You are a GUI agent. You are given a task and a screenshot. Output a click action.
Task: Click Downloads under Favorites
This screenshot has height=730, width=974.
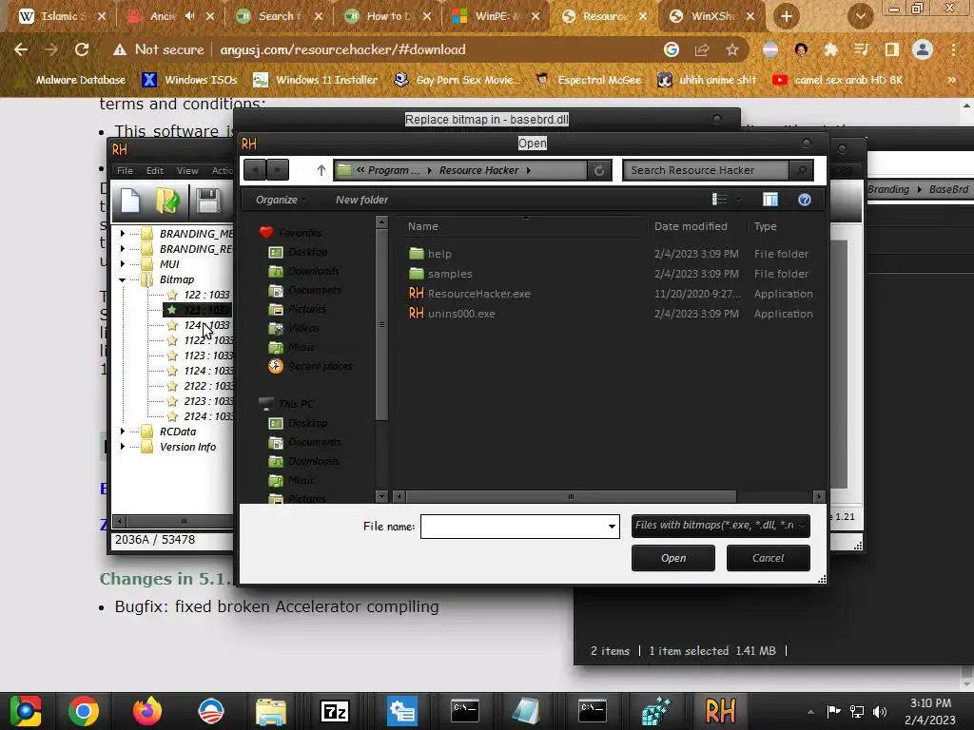coord(304,271)
